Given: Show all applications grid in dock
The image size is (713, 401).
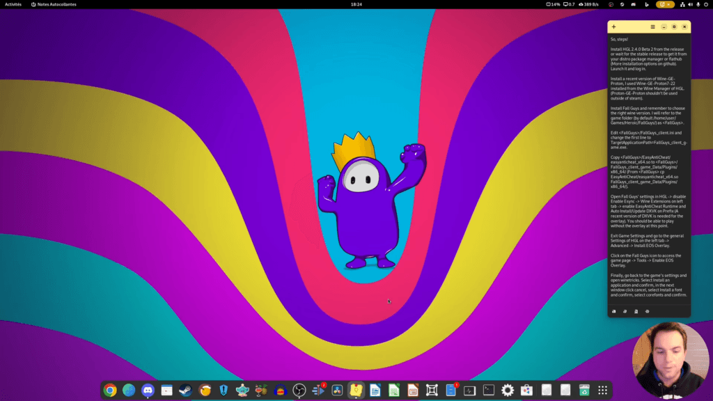Looking at the screenshot, I should [x=603, y=390].
